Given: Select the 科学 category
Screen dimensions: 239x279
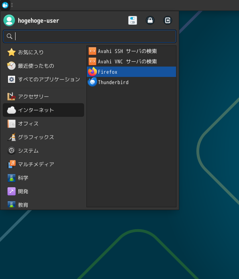Looking at the screenshot, I should tap(43, 178).
